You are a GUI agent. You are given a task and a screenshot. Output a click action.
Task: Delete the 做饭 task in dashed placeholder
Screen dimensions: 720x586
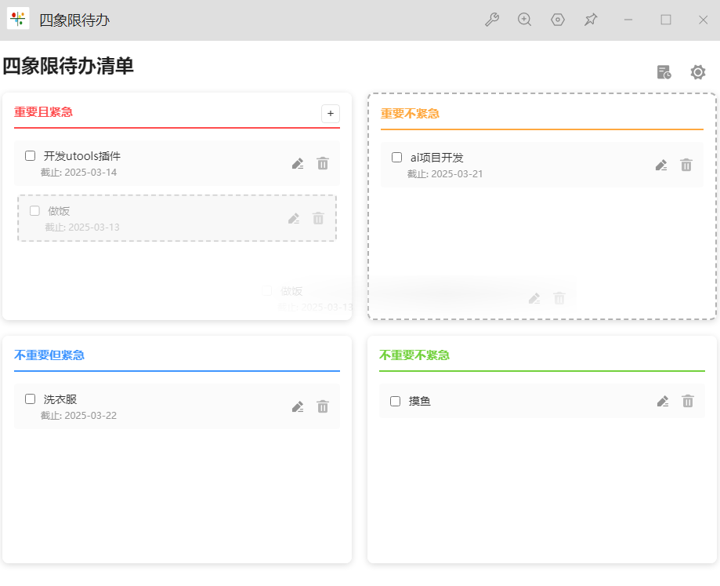pyautogui.click(x=318, y=218)
